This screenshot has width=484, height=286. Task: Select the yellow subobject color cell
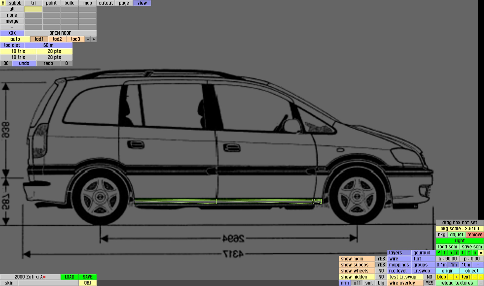pos(33,9)
